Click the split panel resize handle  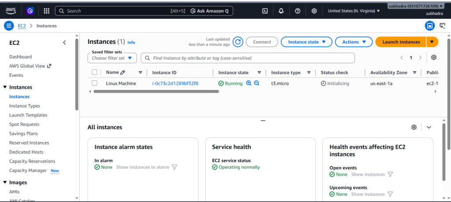coord(262,121)
